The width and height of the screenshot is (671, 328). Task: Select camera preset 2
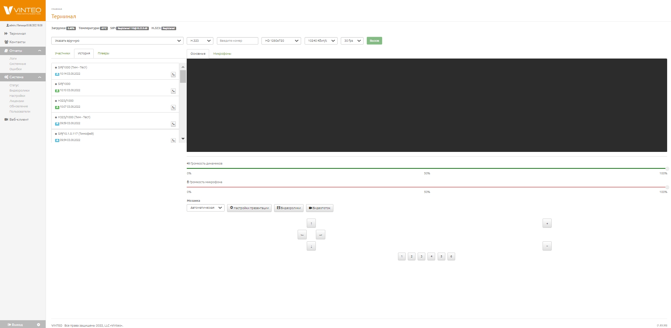412,256
